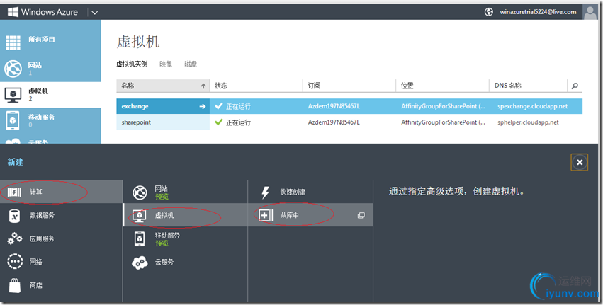603x305 pixels.
Task: Click spexchange.cloudapp.net DNS cell
Action: click(x=532, y=106)
